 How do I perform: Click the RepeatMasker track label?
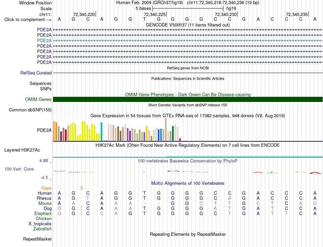[37, 239]
